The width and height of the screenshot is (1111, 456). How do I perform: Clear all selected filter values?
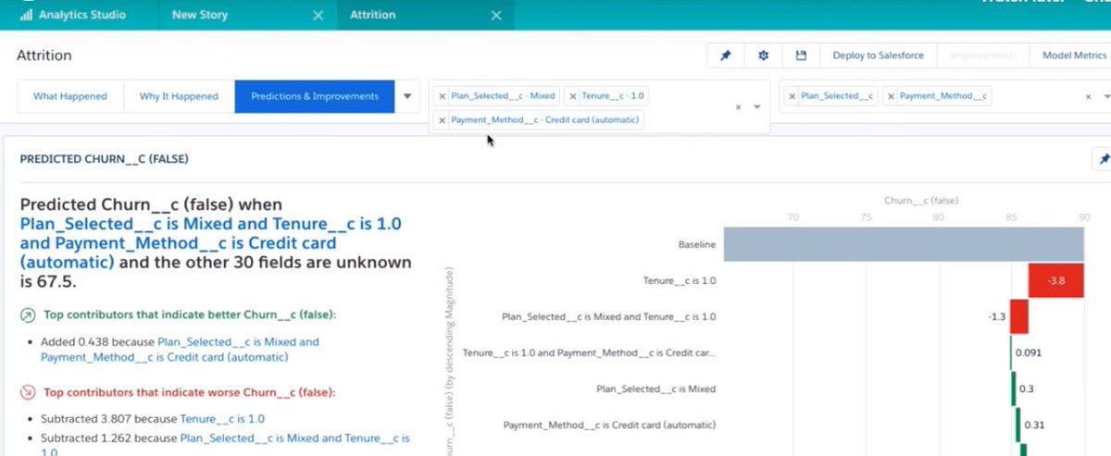click(738, 107)
